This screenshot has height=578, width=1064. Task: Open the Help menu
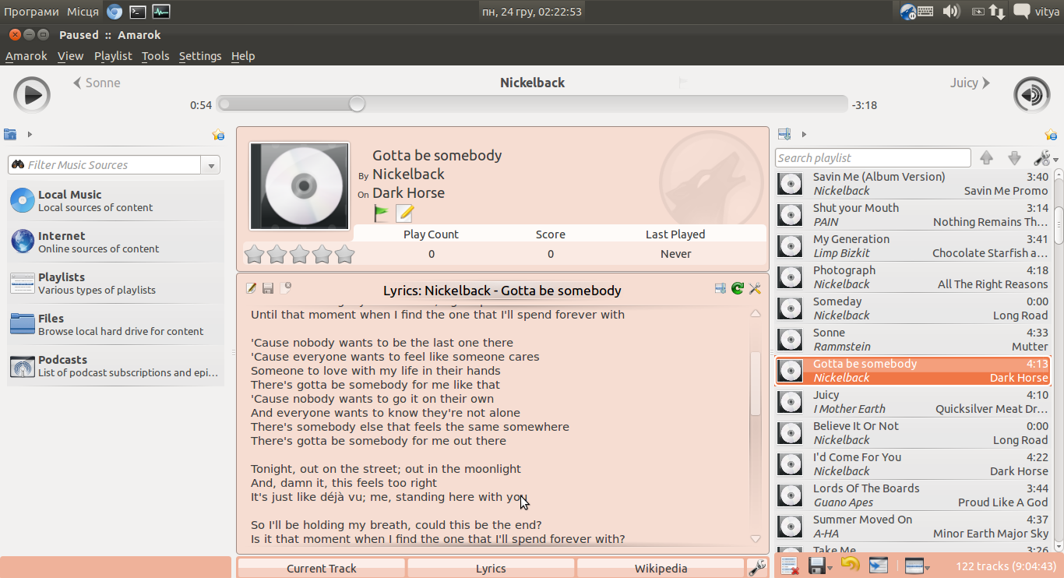[243, 56]
